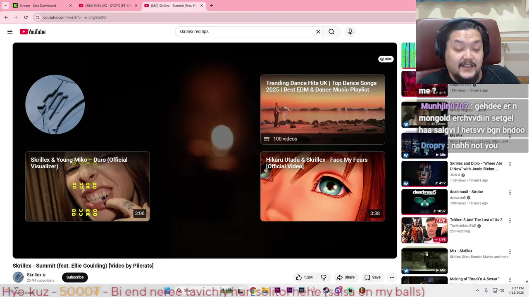Click the video title Skrillex - Summit text

83,266
